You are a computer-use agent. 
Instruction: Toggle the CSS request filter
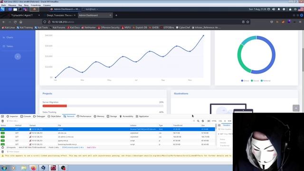click(220, 121)
